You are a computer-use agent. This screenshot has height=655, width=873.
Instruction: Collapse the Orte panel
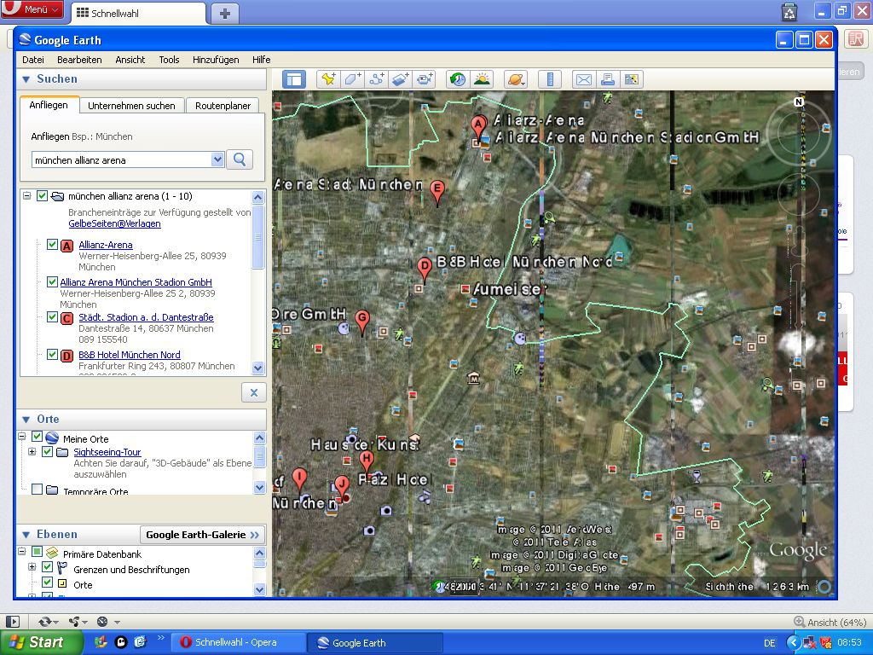click(x=26, y=420)
